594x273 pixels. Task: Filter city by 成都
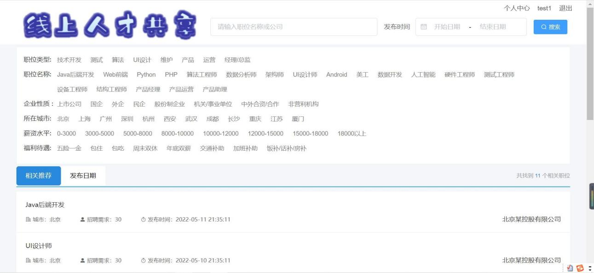[213, 119]
